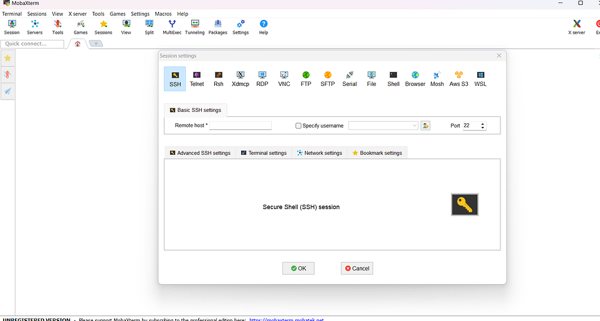Select the Telnet session type

pyautogui.click(x=197, y=79)
